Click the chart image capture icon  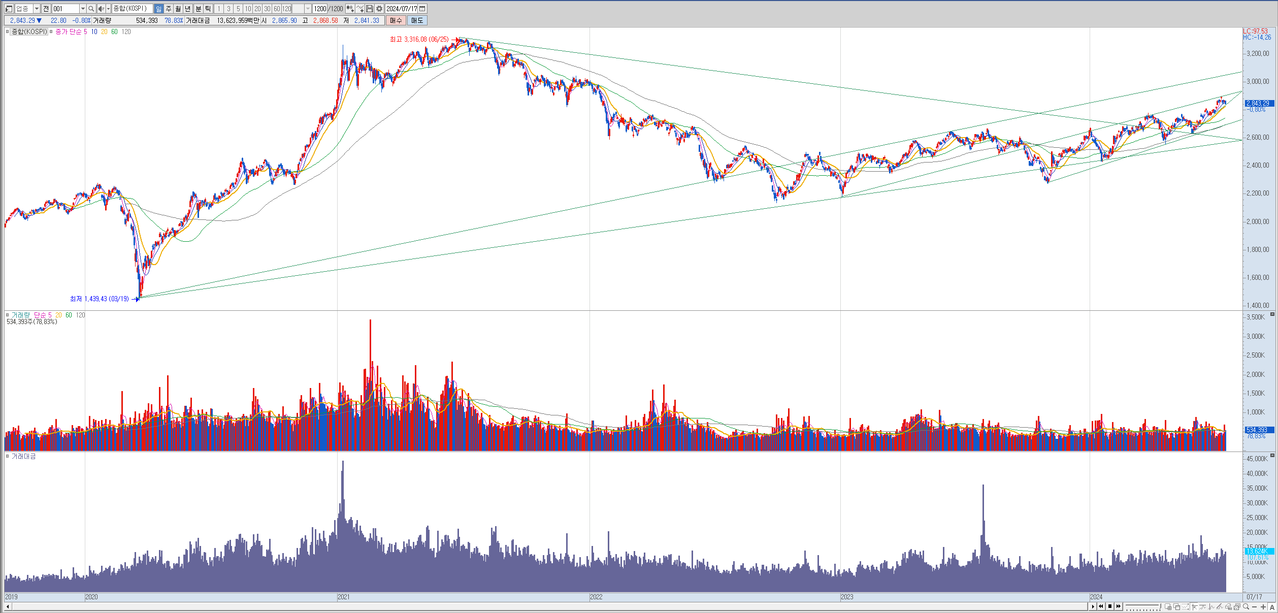pos(1237,606)
